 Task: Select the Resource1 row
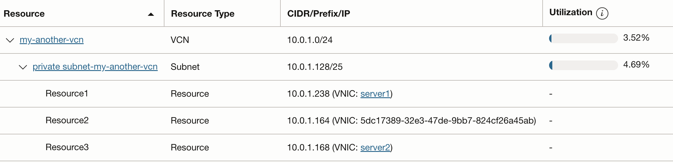point(337,94)
